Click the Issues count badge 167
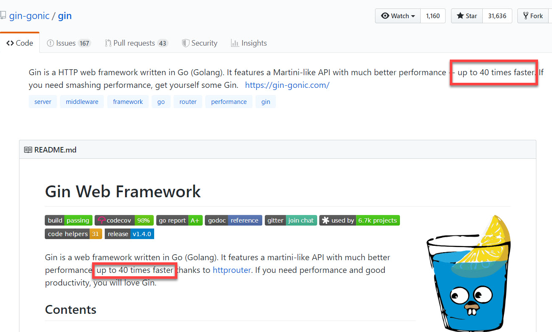 84,43
